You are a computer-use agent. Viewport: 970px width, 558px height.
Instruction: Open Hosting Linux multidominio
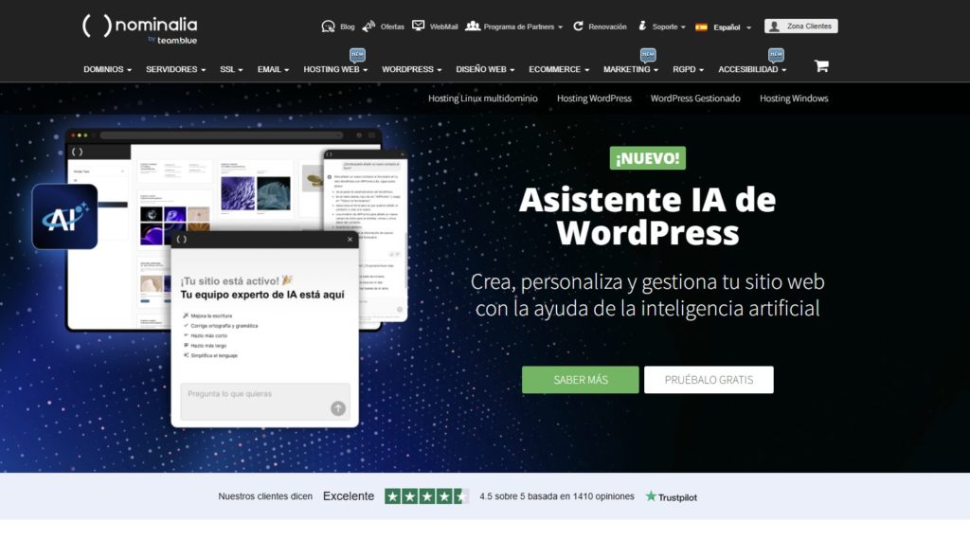(x=483, y=99)
